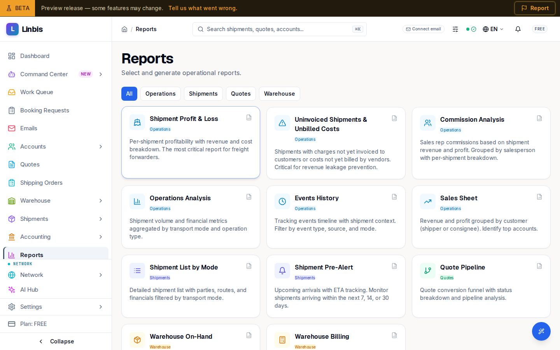Open Dashboard from the sidebar
The height and width of the screenshot is (350, 560).
56,56
